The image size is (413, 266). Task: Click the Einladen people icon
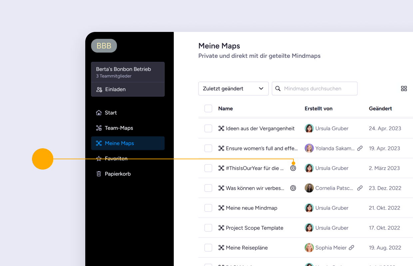click(99, 89)
